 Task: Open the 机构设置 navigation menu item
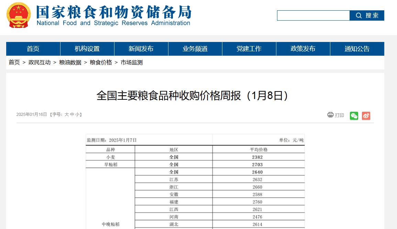(87, 48)
